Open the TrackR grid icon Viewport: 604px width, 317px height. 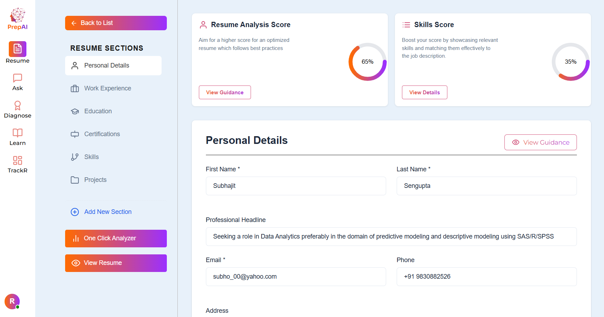coord(18,160)
